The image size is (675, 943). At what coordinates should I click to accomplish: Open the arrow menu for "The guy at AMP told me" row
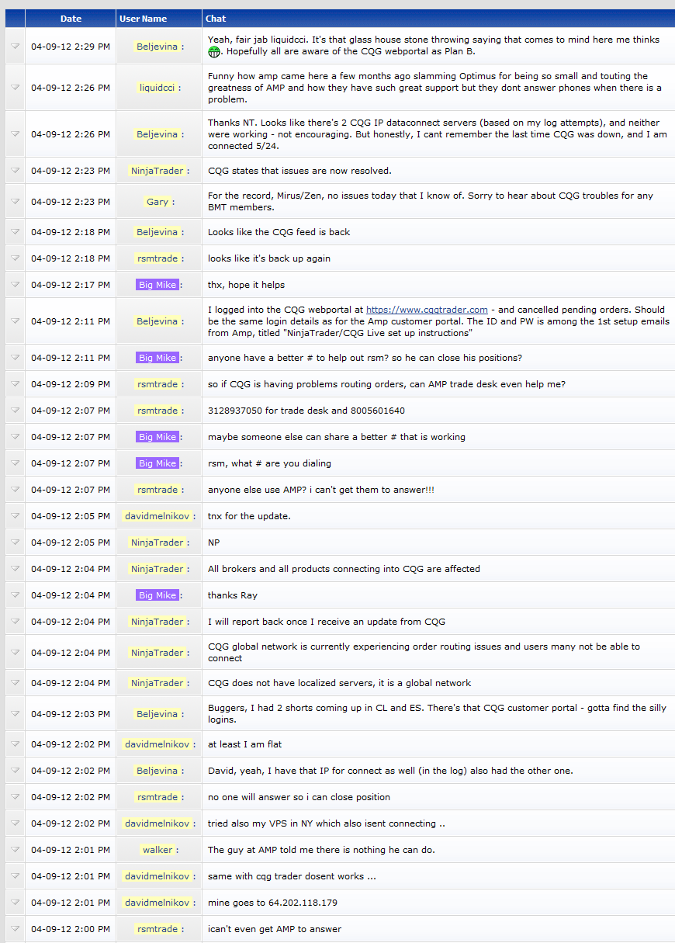(15, 850)
